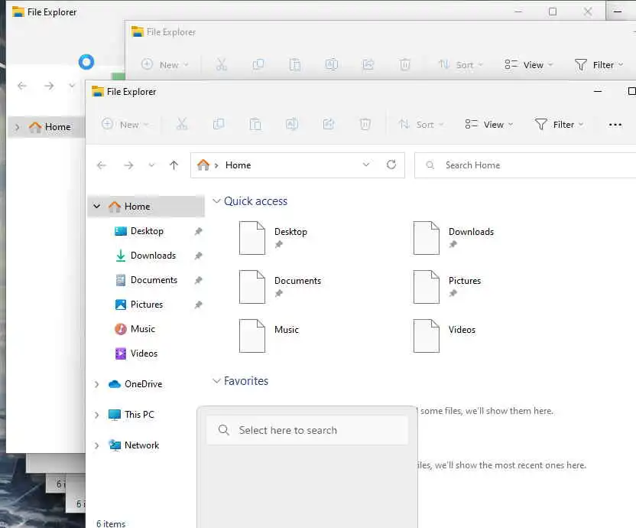Viewport: 636px width, 528px height.
Task: Select the Documents item in Quick access
Action: 281,287
